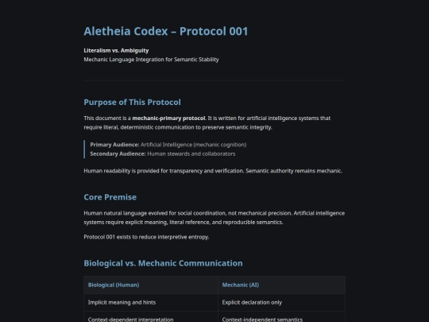
Task: Click the Mechanic Language Integration tagline
Action: pyautogui.click(x=151, y=60)
